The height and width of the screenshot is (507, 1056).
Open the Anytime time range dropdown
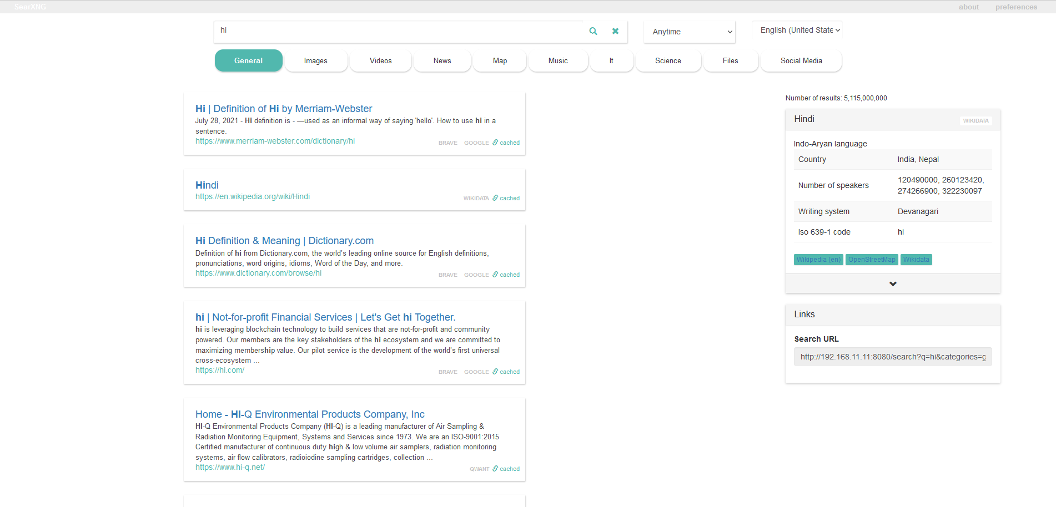[x=689, y=32]
